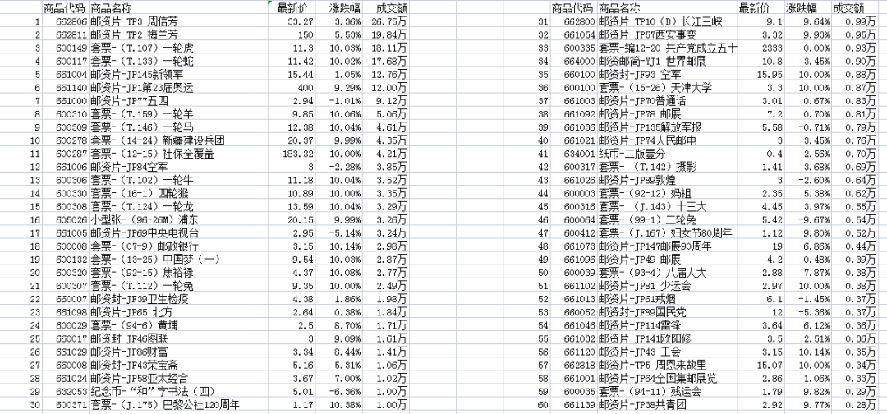Screen dimensions: 887x414
Task: Click the turnover value 2.77万
Action: point(393,271)
